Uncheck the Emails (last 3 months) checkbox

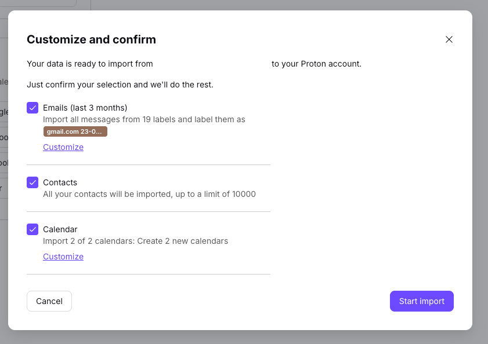pyautogui.click(x=32, y=108)
